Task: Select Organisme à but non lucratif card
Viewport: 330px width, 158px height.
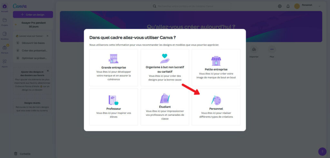Action: click(x=165, y=68)
